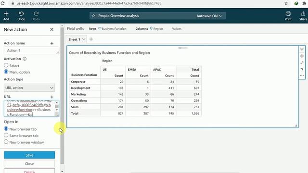308x173 pixels.
Task: Add a new sheet with plus icon
Action: 91,39
